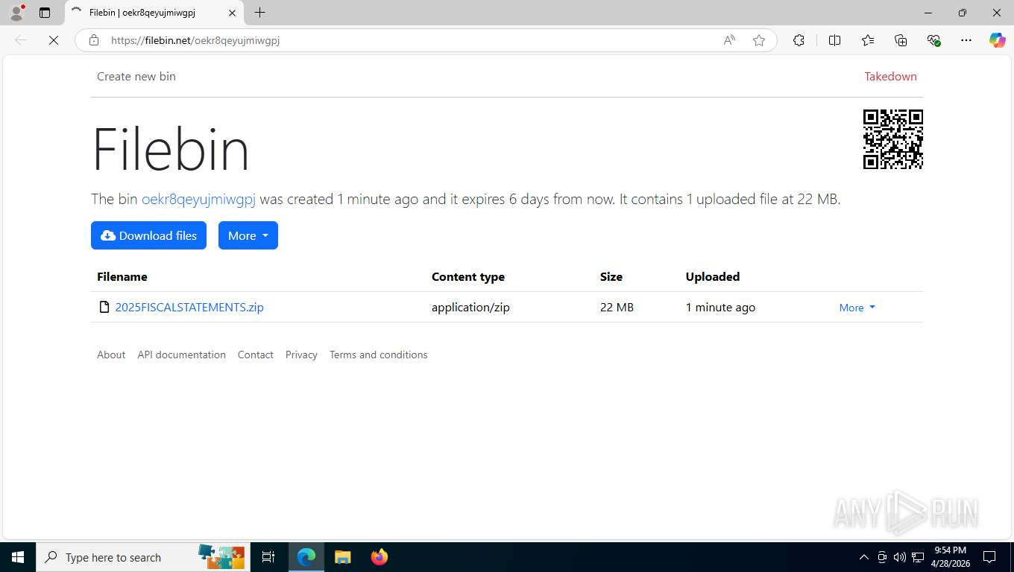
Task: Click the large Filebin heading
Action: [170, 150]
